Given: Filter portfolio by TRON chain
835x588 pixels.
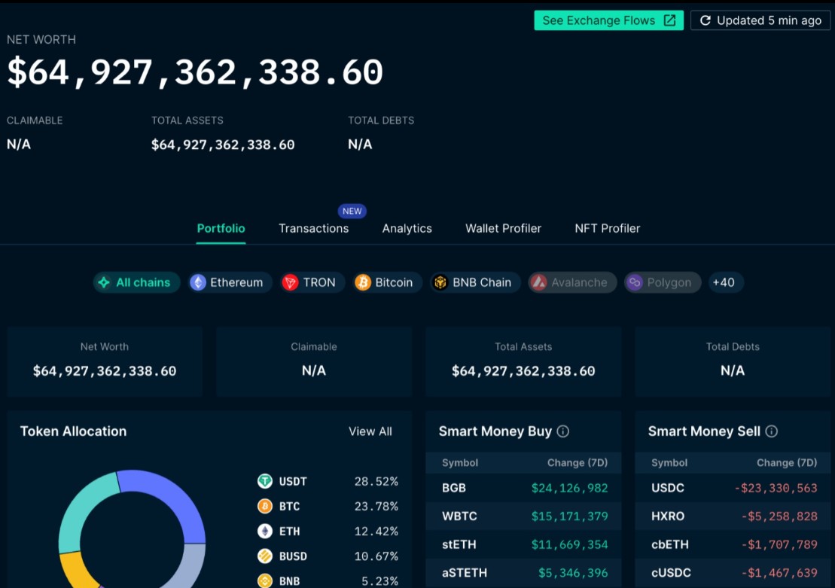Looking at the screenshot, I should (x=312, y=282).
